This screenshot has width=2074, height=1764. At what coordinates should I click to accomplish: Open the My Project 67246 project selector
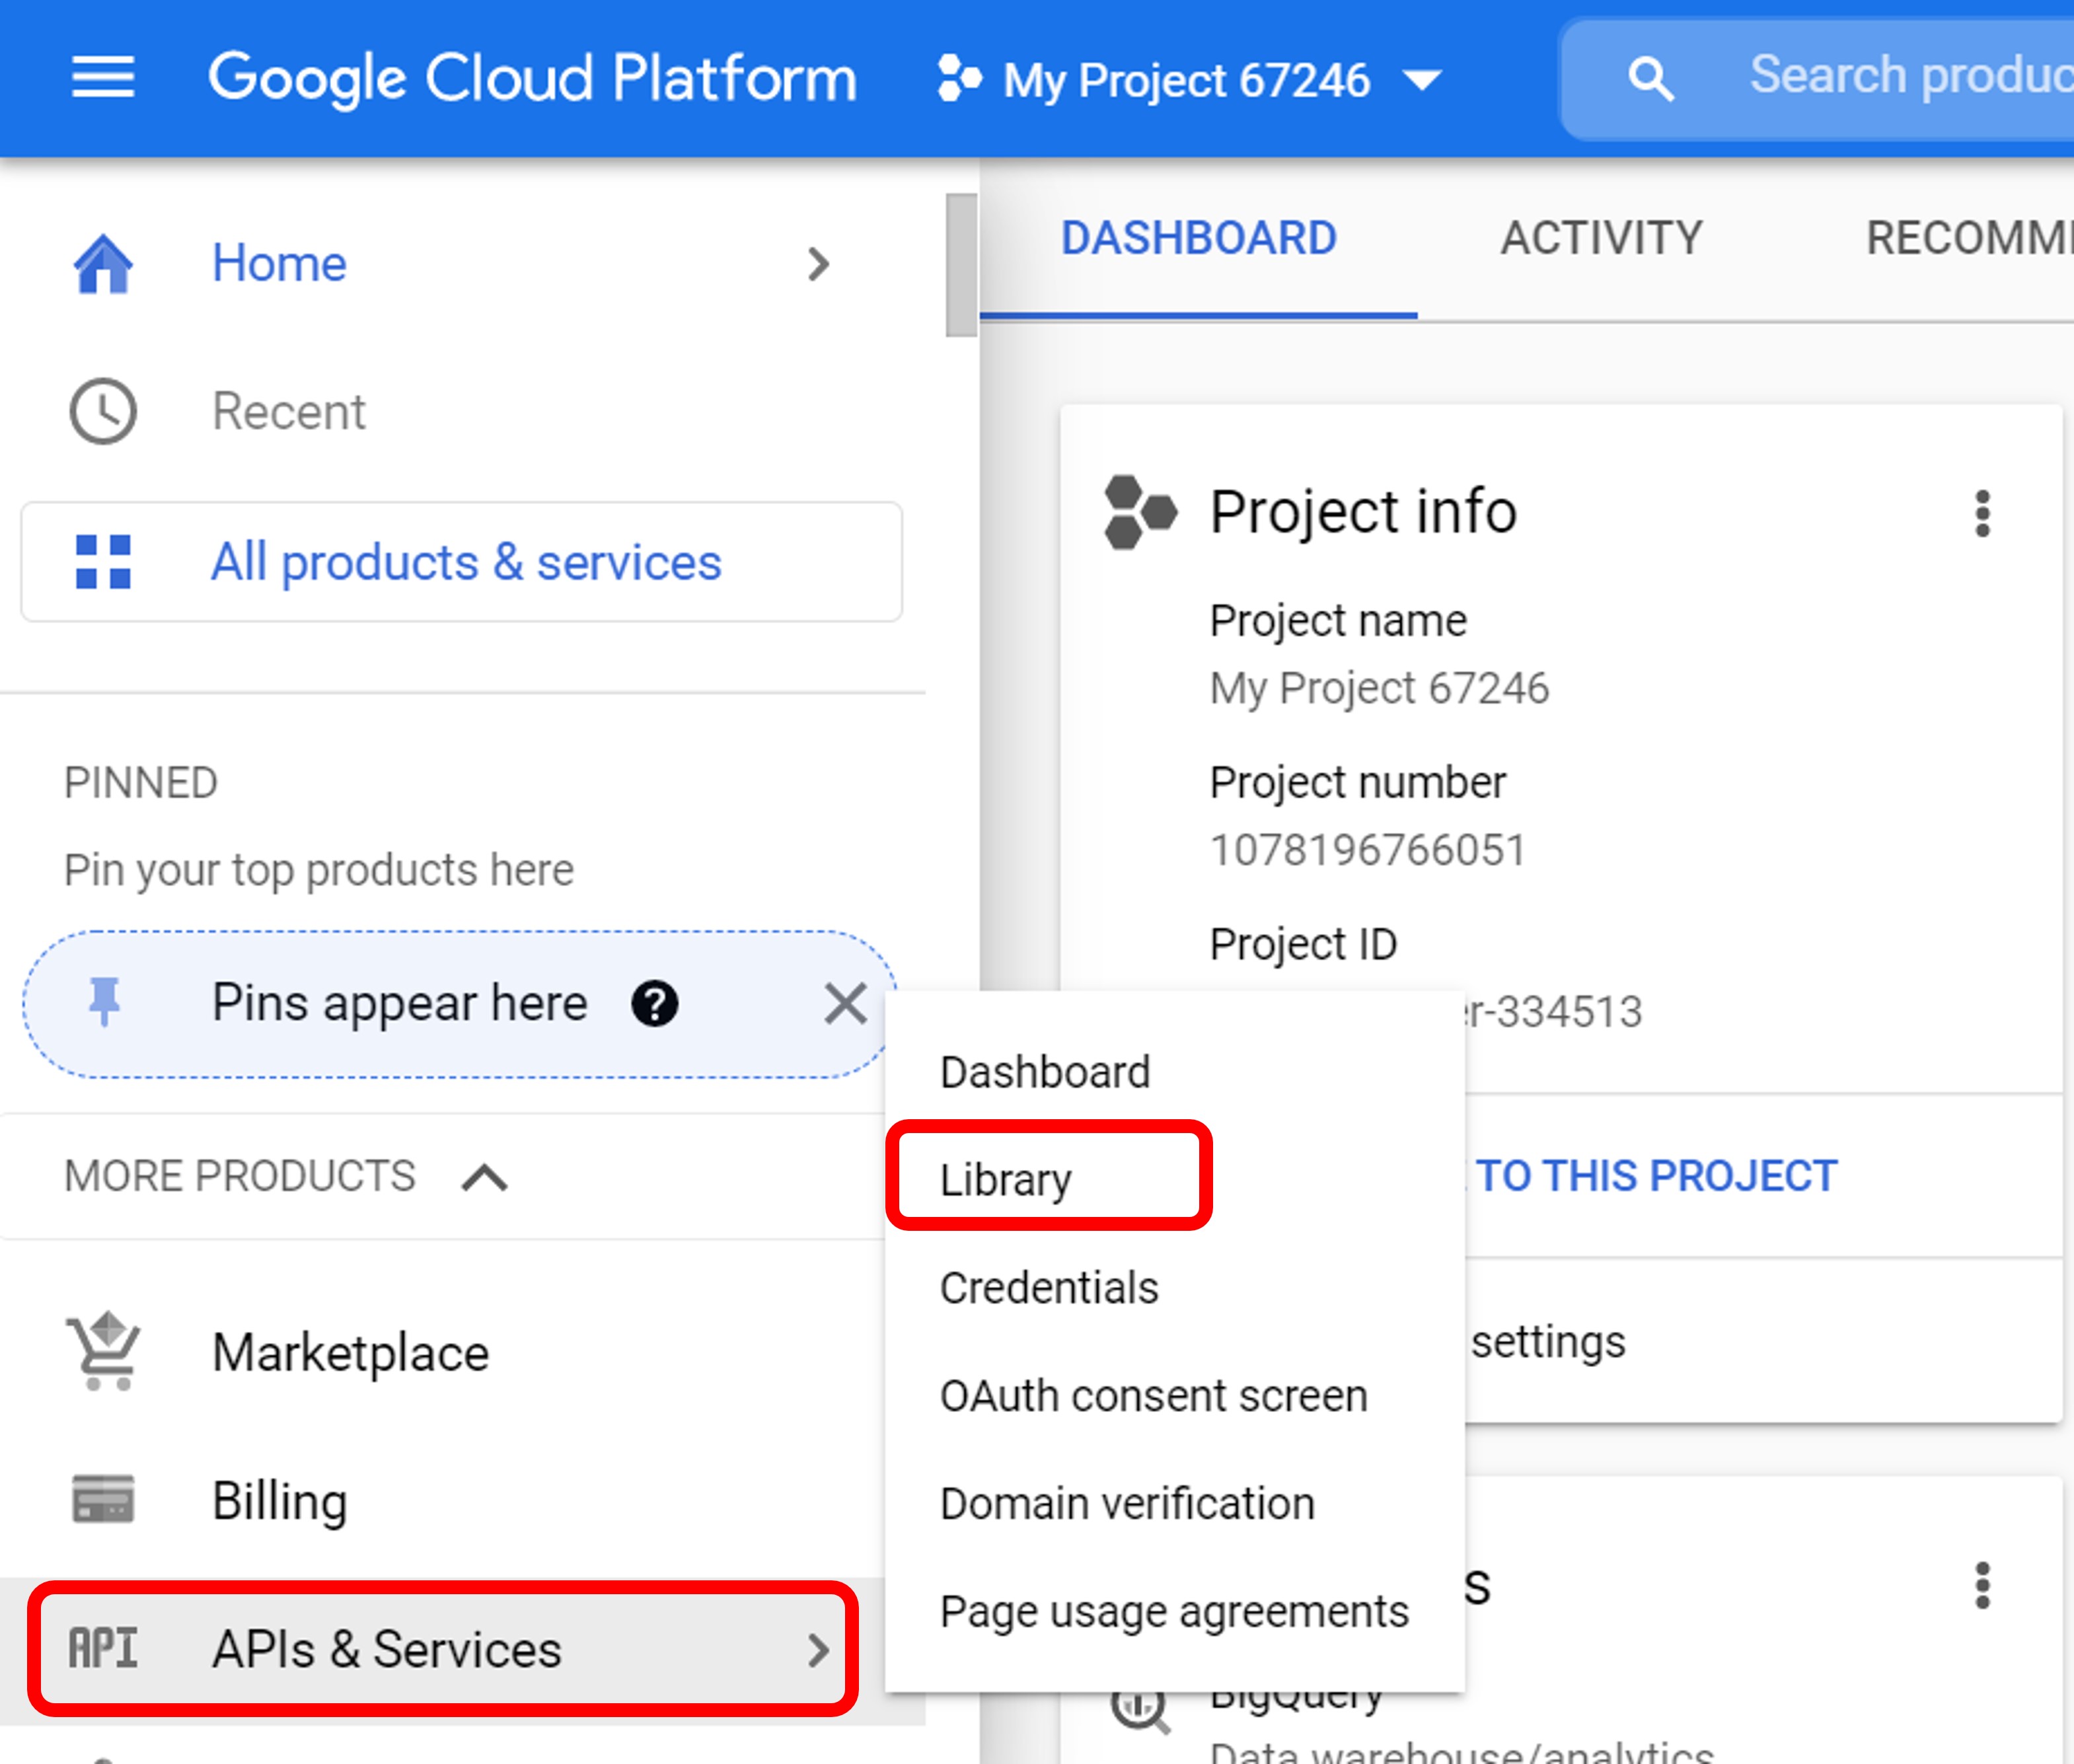(1189, 80)
